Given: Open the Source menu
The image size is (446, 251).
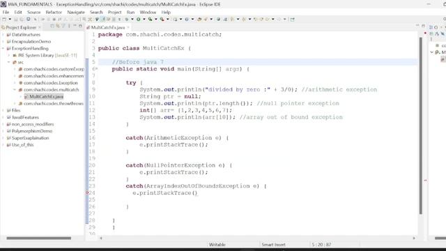Looking at the screenshot, I should [34, 13].
